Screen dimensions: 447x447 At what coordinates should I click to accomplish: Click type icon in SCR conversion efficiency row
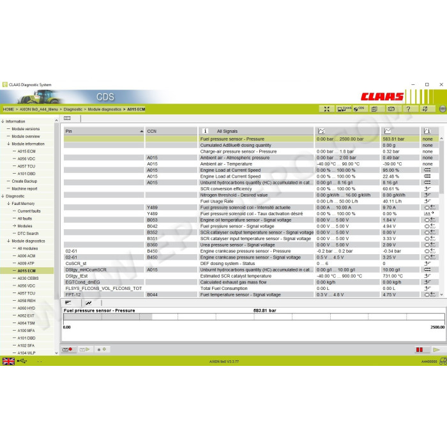pos(427,189)
